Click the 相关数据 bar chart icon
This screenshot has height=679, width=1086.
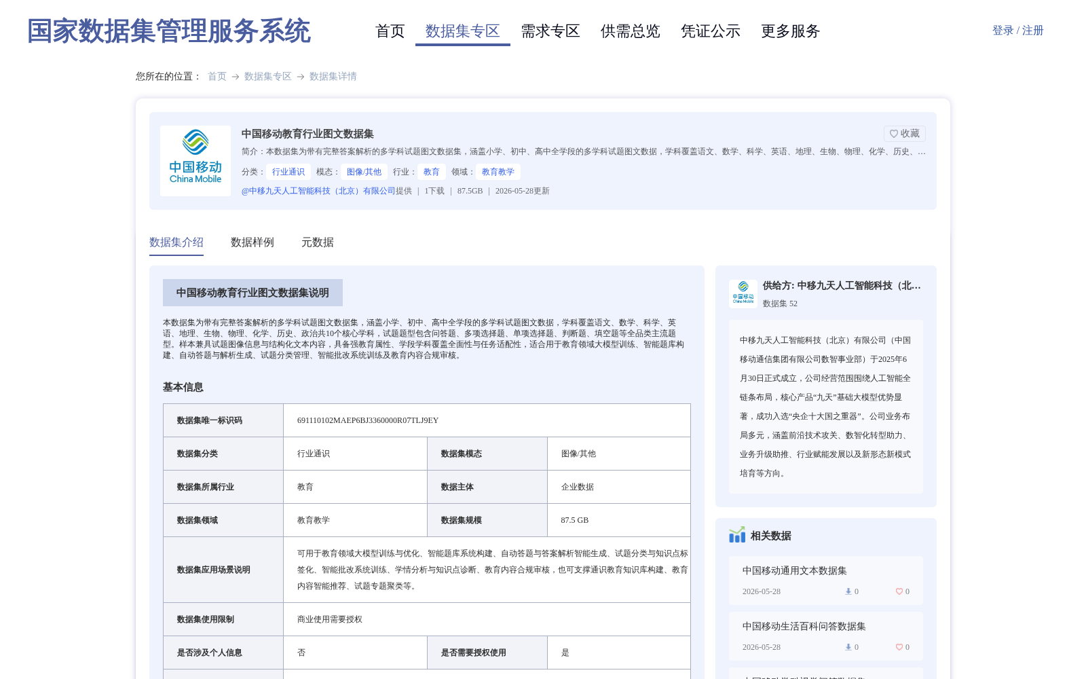click(737, 535)
